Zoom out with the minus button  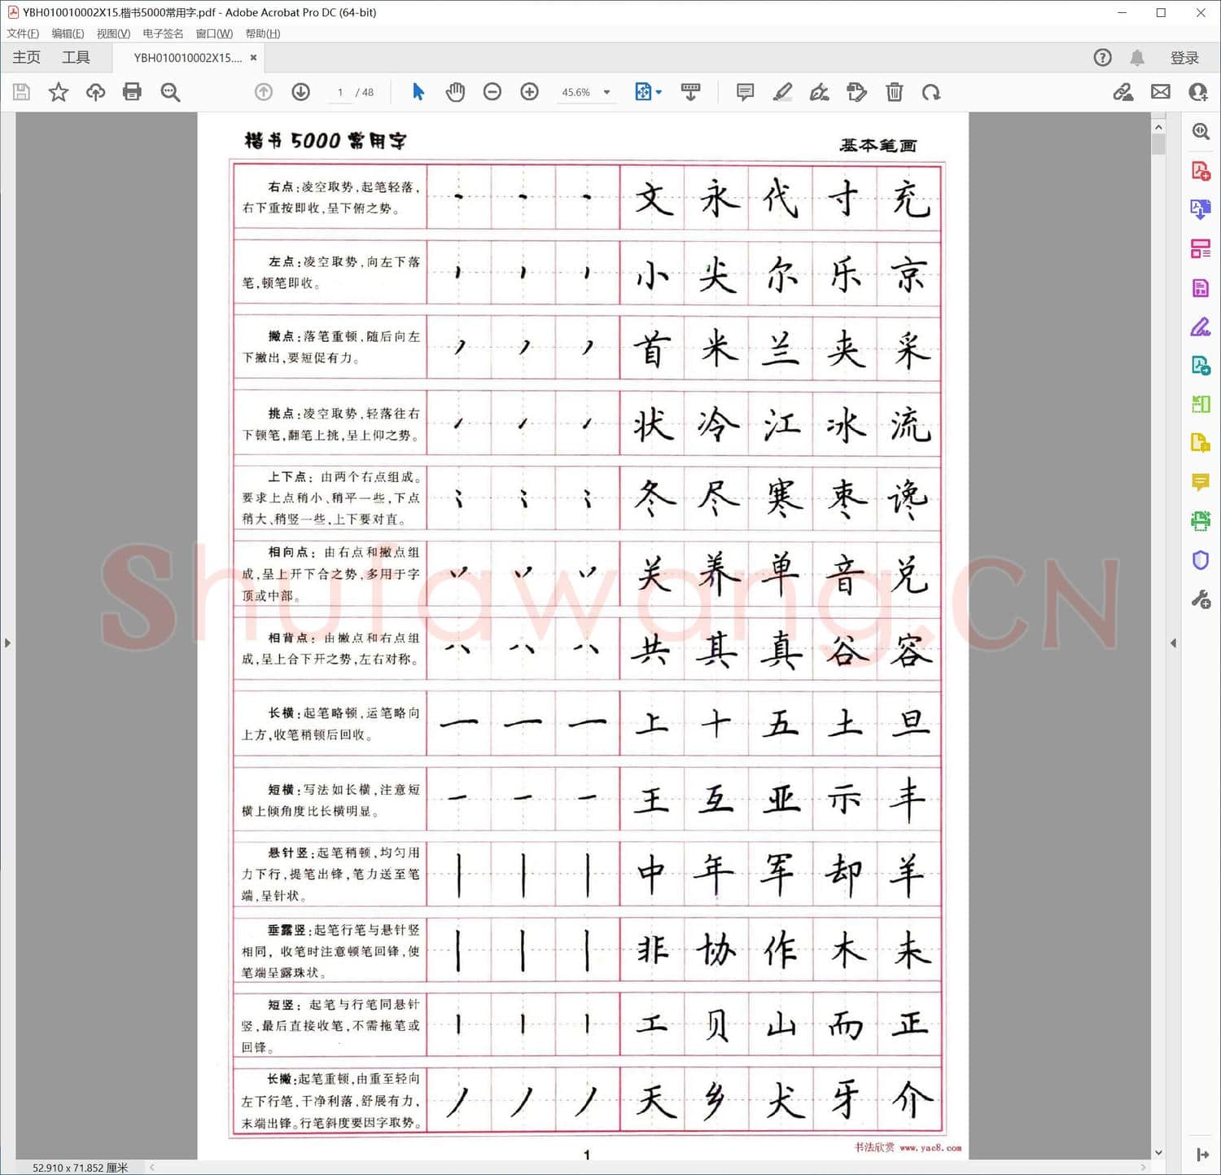[492, 92]
